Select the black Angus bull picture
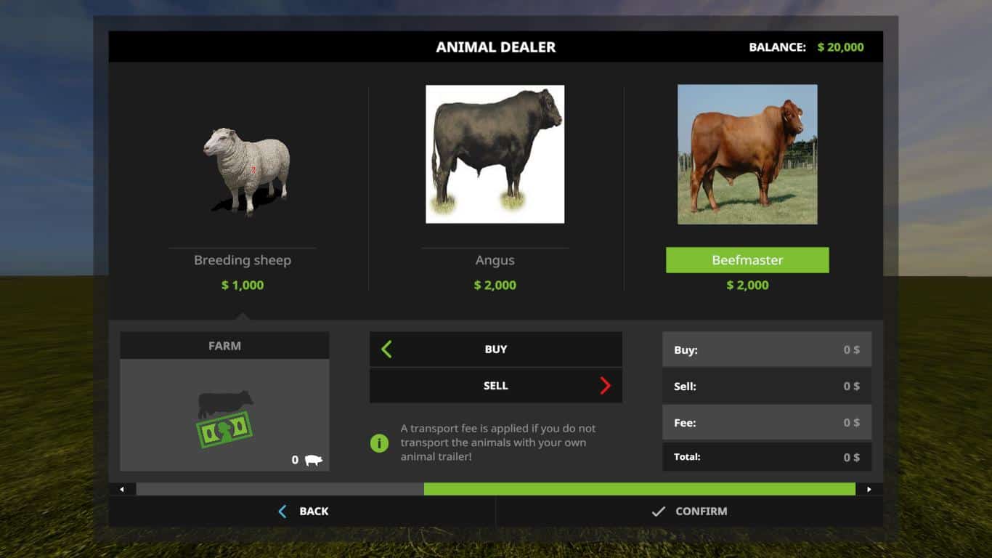992x558 pixels. coord(495,154)
